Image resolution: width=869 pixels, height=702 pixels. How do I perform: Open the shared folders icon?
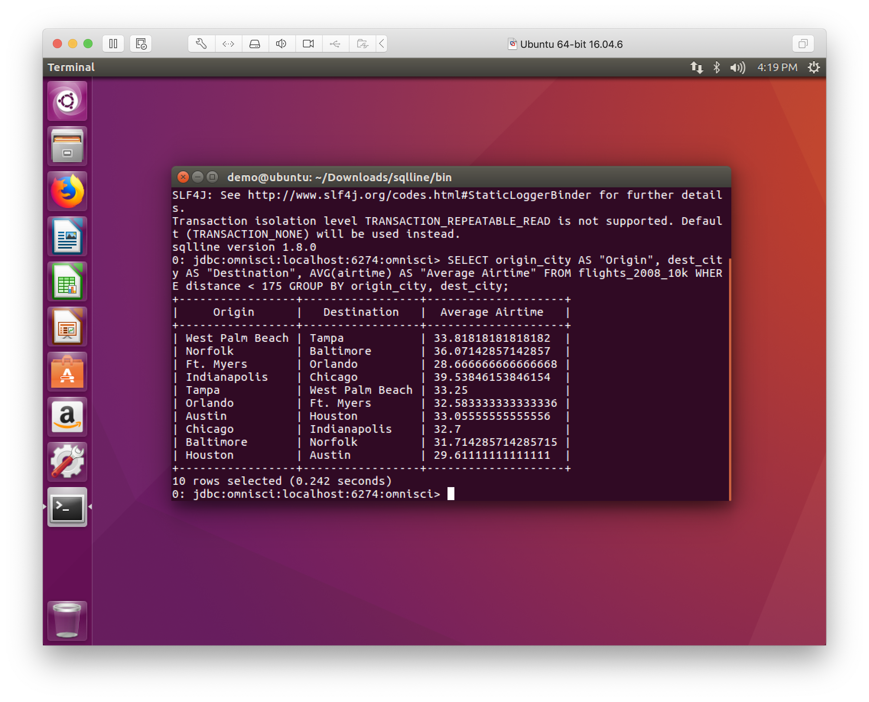pyautogui.click(x=363, y=44)
